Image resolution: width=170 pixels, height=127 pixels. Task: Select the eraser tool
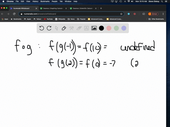click(x=79, y=28)
